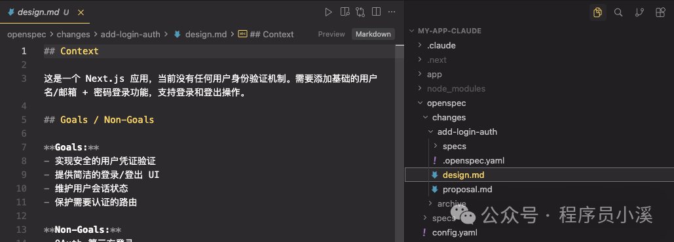Open the changes compare icon in editor toolbar
The width and height of the screenshot is (674, 242).
point(360,12)
